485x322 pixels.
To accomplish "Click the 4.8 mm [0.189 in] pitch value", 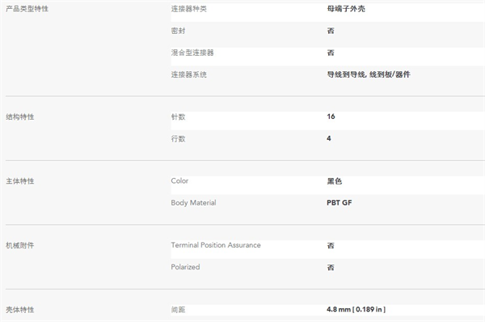I will [356, 309].
